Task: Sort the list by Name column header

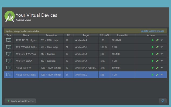Action: [x=26, y=35]
